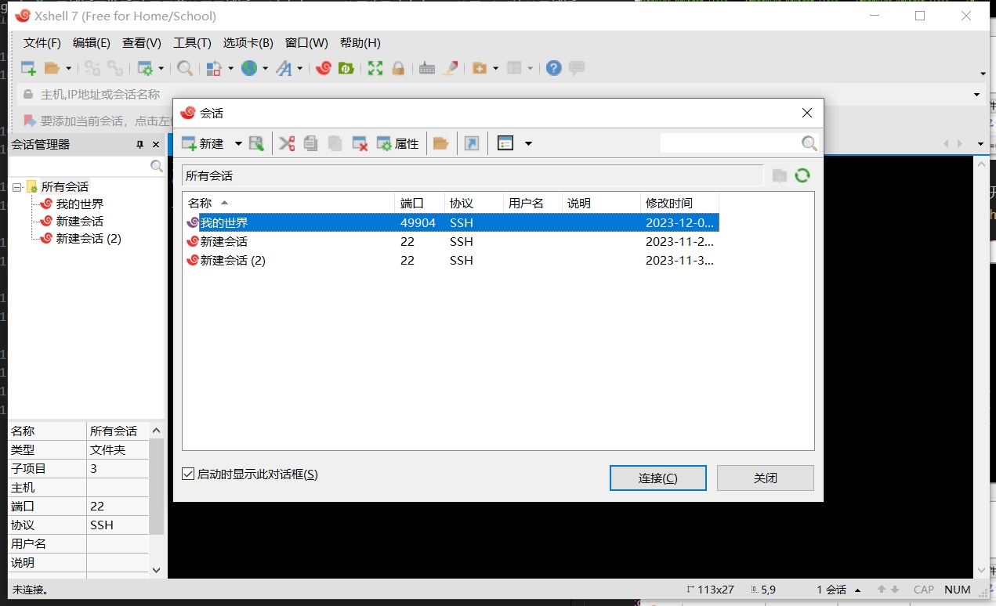Click the create shortcut arrow icon in Sessions dialog
The image size is (996, 606).
(x=472, y=143)
